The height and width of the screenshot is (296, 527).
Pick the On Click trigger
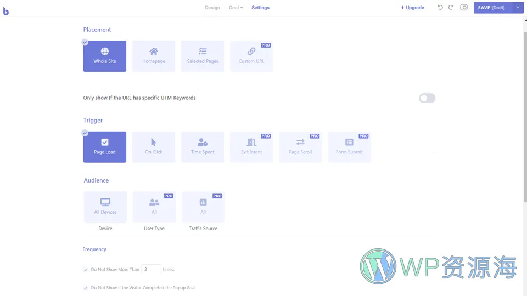coord(154,147)
